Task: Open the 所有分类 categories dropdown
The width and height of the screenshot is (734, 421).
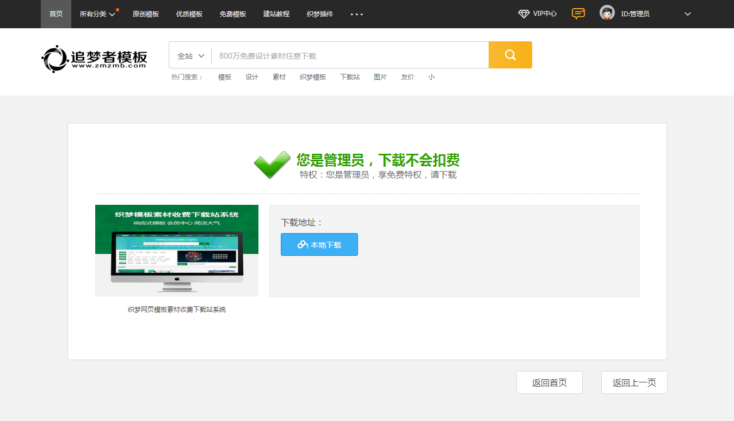Action: pos(97,14)
